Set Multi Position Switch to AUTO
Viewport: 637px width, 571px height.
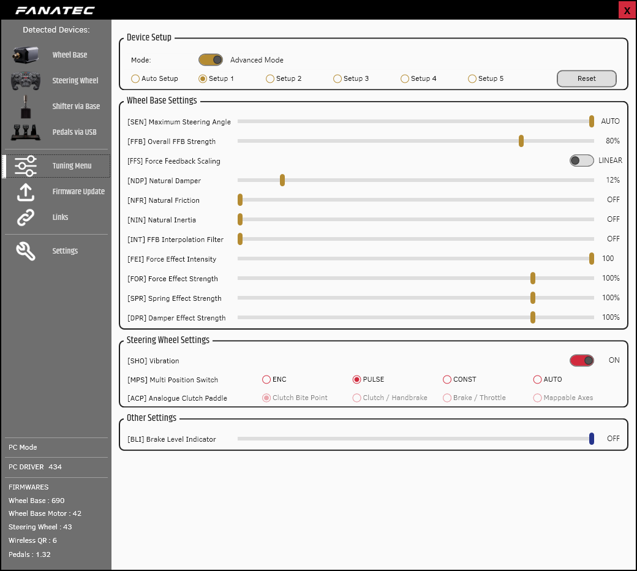[538, 379]
